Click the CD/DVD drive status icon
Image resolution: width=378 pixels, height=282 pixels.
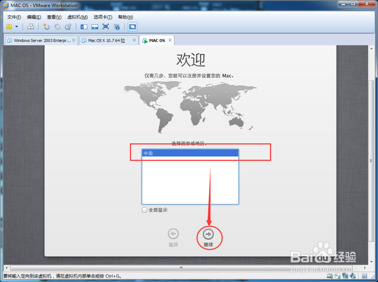point(338,276)
